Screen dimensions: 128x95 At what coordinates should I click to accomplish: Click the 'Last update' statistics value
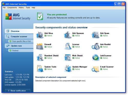tap(22, 77)
